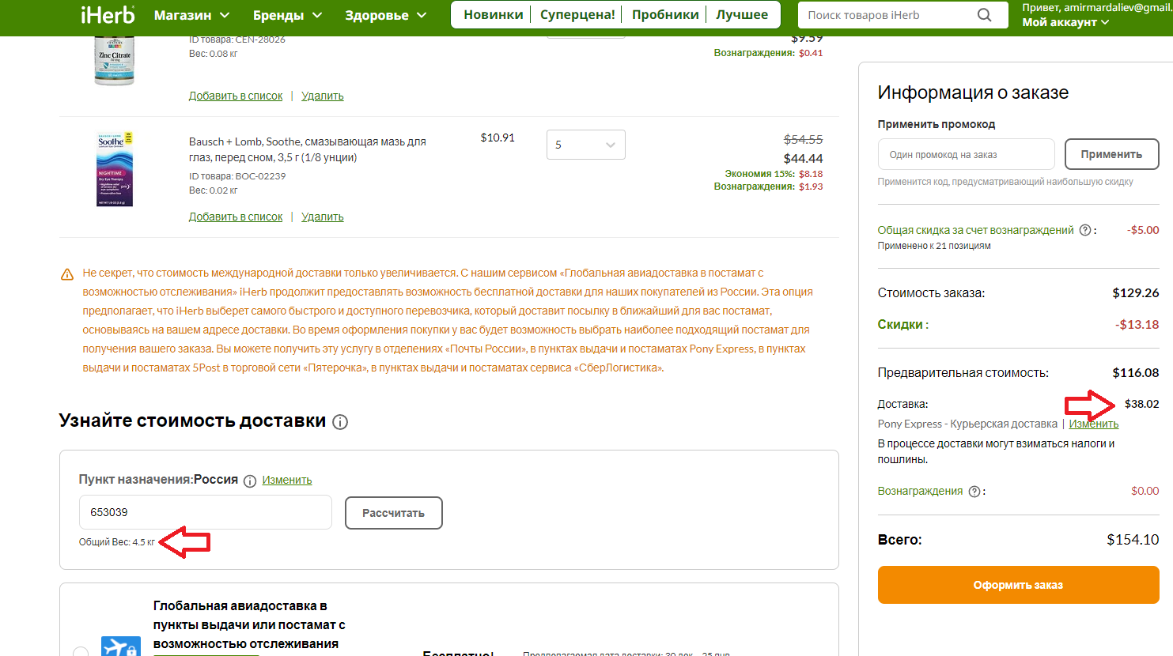
Task: Click the Оформить заказ button
Action: pyautogui.click(x=1018, y=585)
